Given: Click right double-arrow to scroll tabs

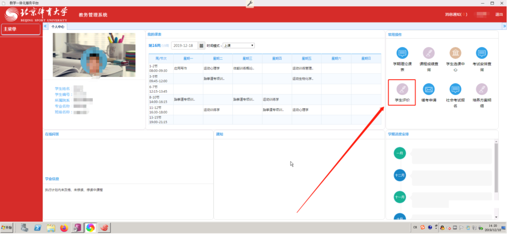Looking at the screenshot, I should [x=505, y=26].
